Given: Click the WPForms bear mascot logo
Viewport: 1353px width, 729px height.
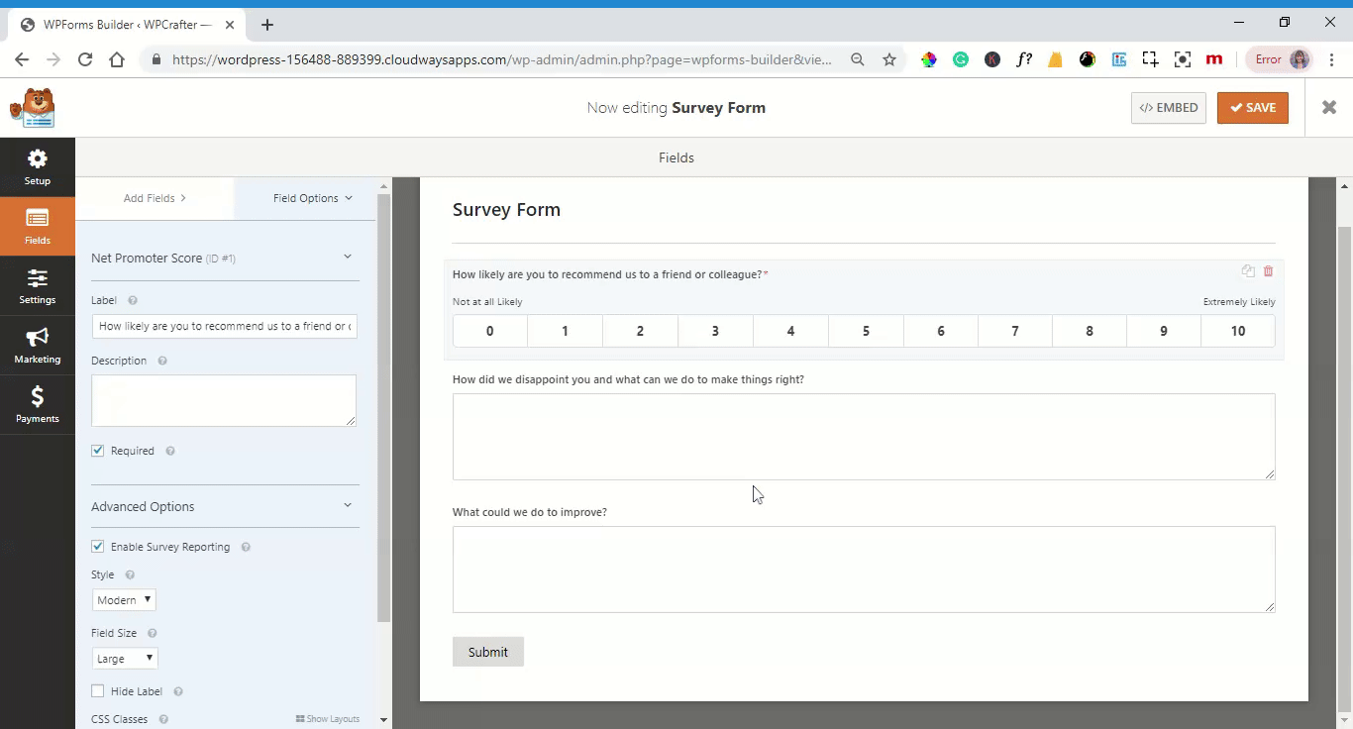Looking at the screenshot, I should 33,108.
